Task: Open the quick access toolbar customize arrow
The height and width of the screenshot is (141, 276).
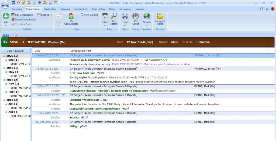Action: (61, 3)
